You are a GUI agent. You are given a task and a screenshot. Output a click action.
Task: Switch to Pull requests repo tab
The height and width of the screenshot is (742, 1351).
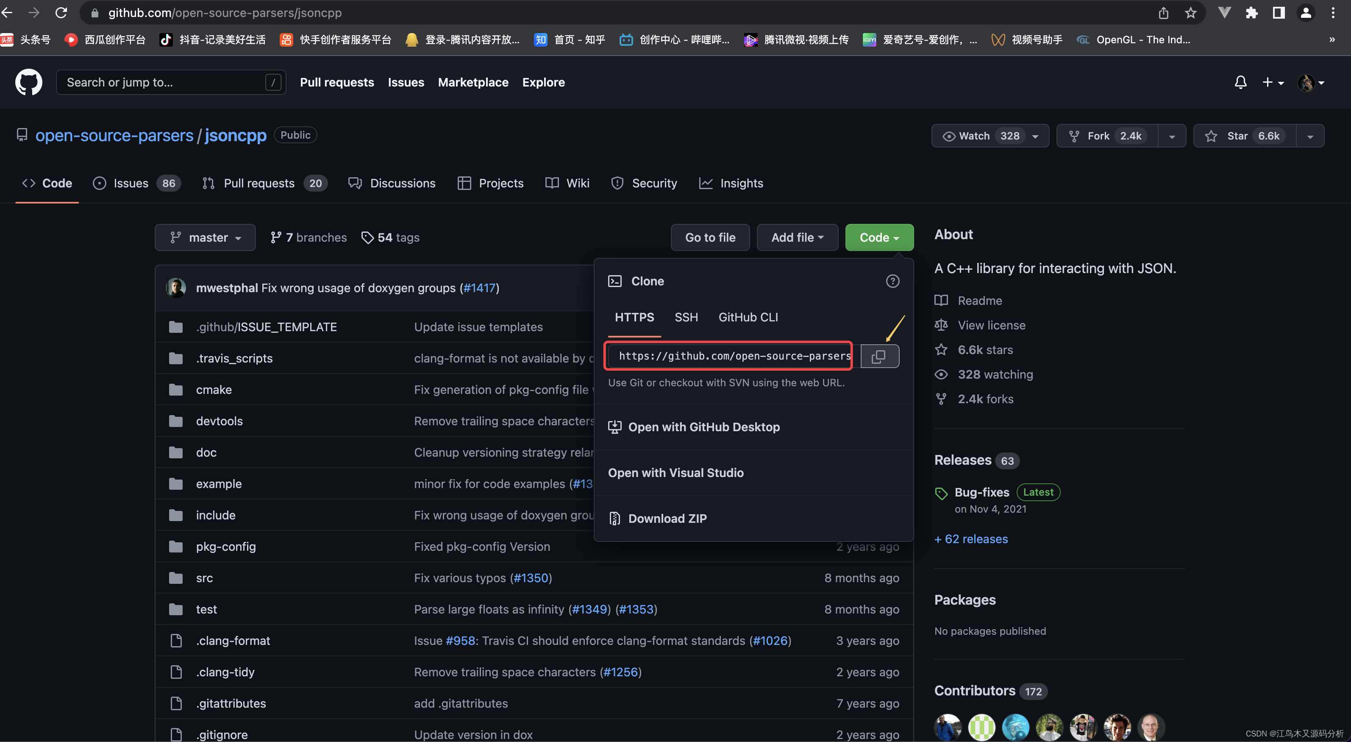click(x=264, y=183)
